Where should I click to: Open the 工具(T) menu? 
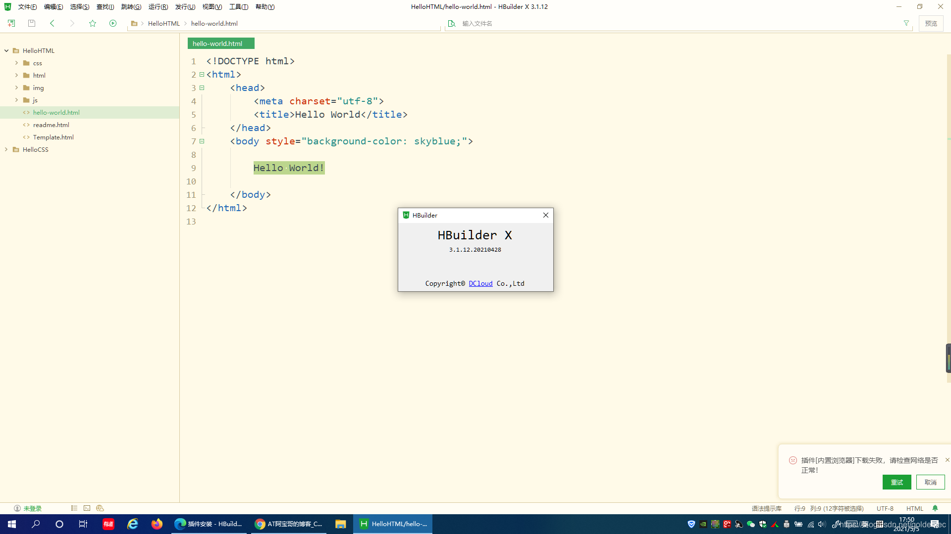[238, 7]
